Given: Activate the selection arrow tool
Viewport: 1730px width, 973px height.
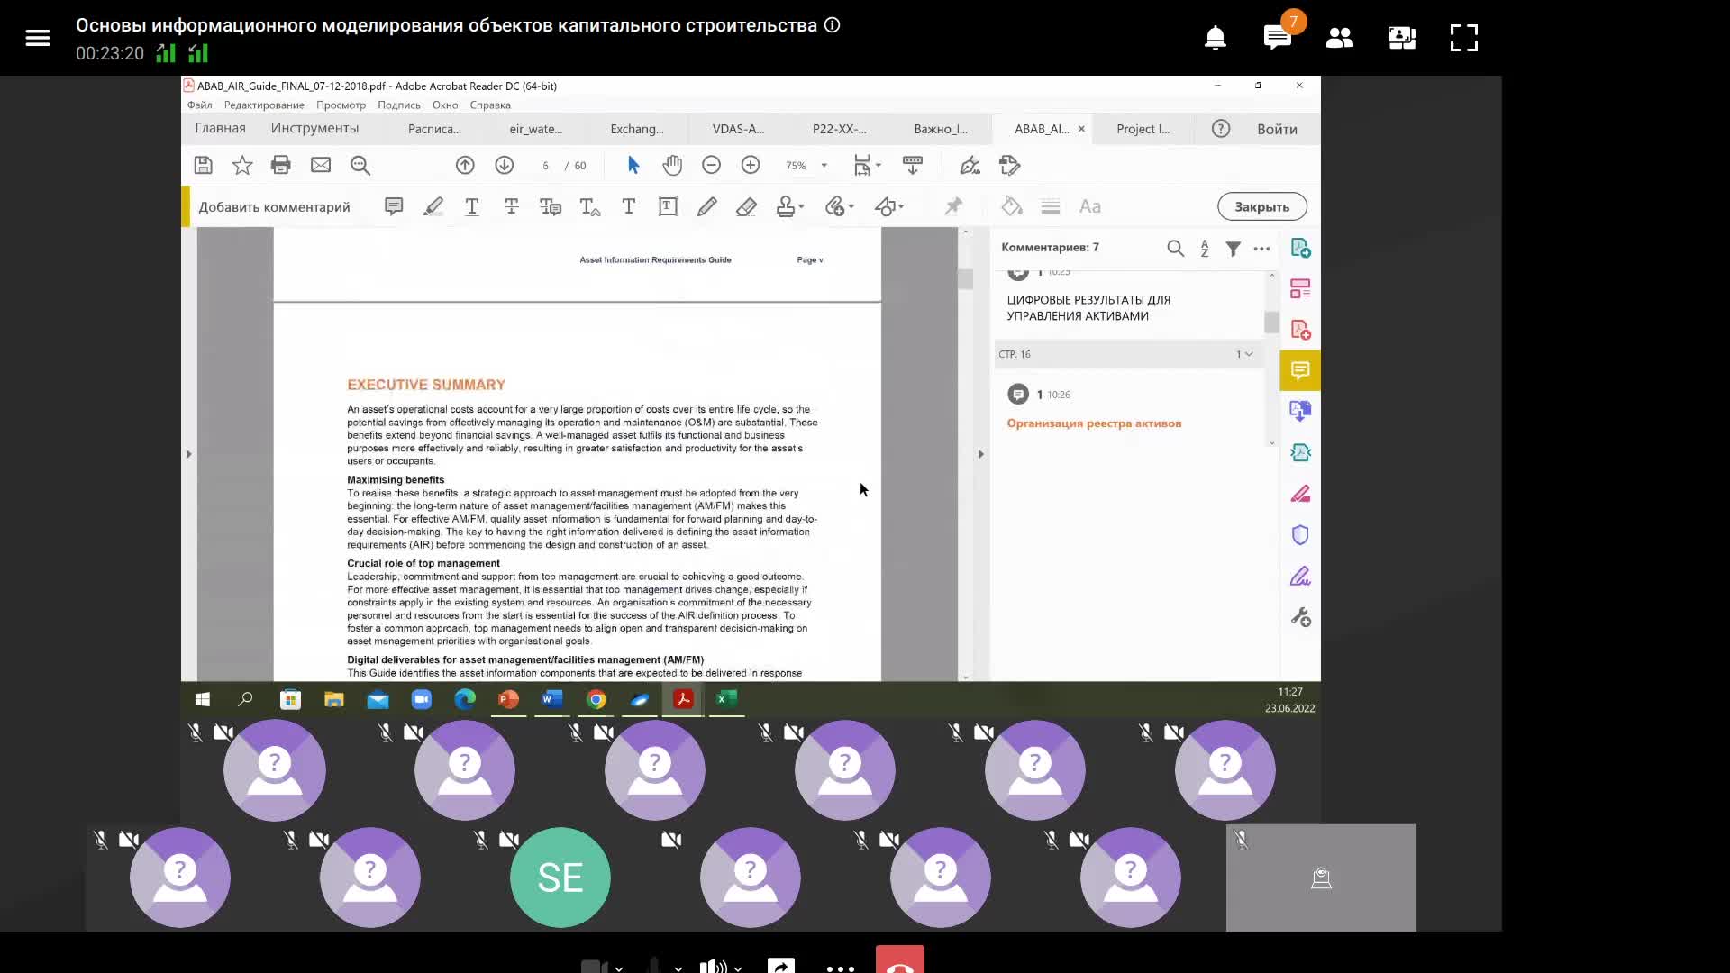Looking at the screenshot, I should coord(633,165).
